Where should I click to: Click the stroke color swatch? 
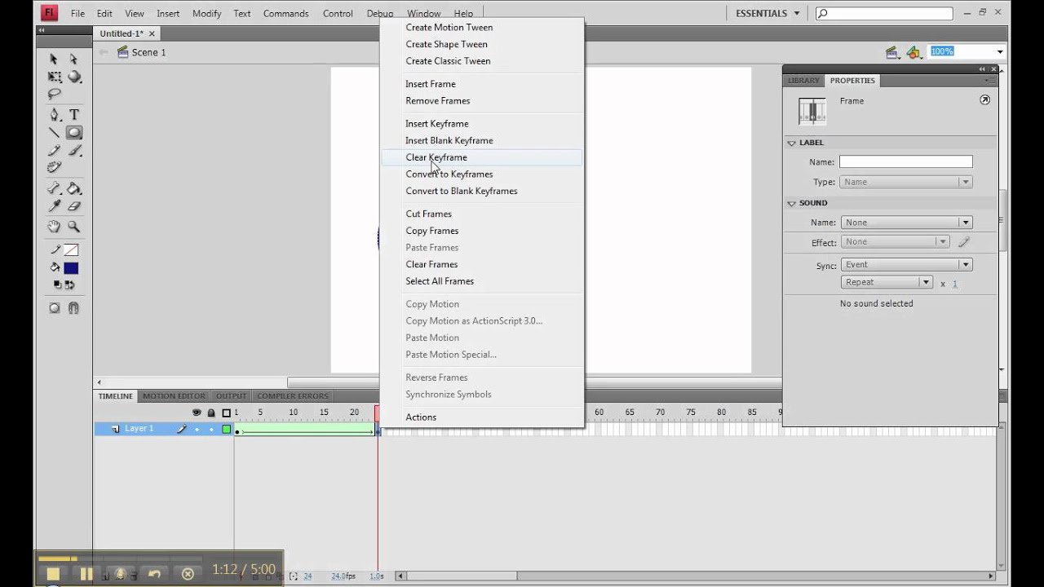tap(71, 250)
